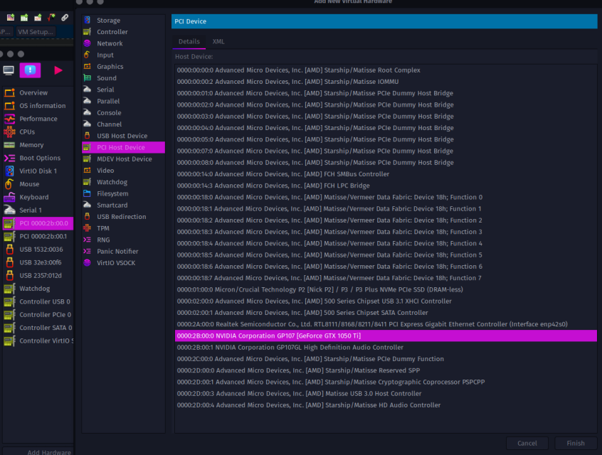Choose VirtIO VSOCK type
The image size is (602, 455).
(x=123, y=263)
